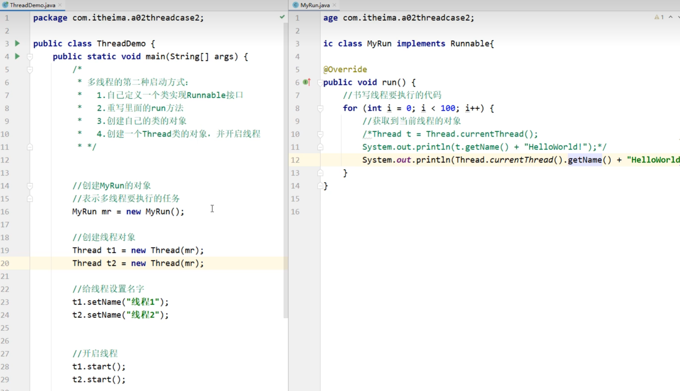Go to previous highlighted error arrow
The image size is (680, 391).
click(x=670, y=17)
